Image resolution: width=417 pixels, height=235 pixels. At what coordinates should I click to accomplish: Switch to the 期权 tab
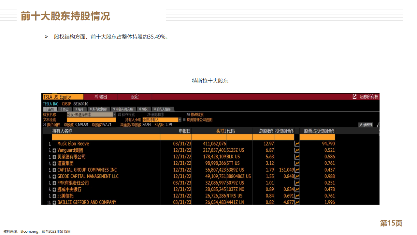143,109
